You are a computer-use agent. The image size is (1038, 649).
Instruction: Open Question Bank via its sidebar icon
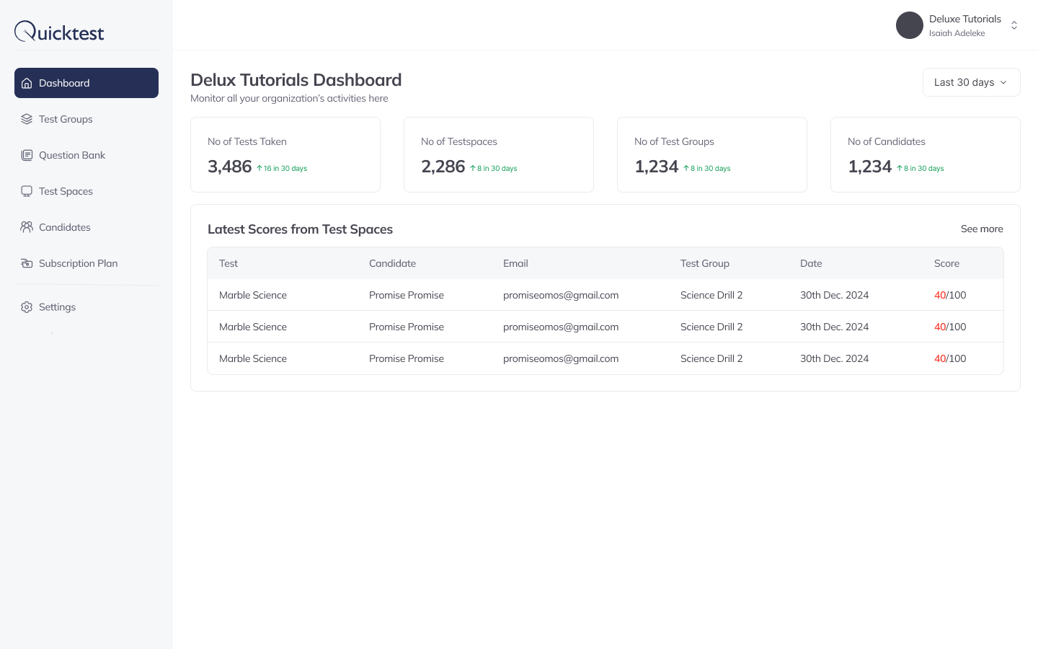(x=27, y=155)
